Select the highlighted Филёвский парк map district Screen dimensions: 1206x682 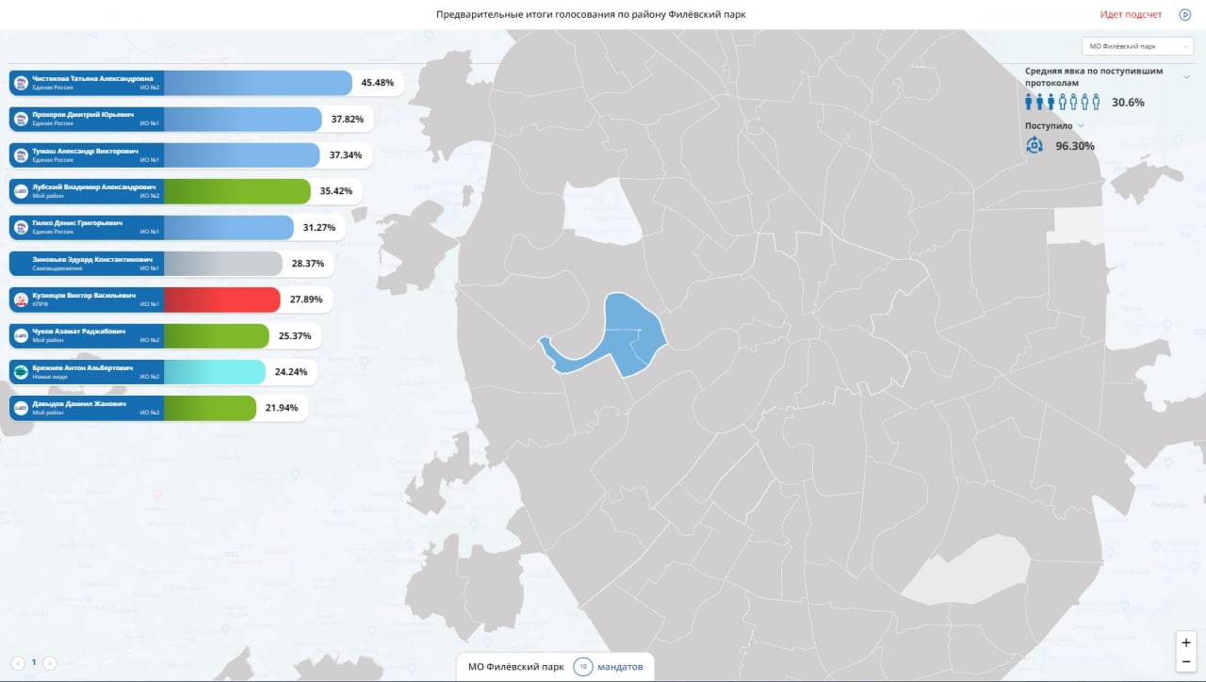[x=627, y=334]
